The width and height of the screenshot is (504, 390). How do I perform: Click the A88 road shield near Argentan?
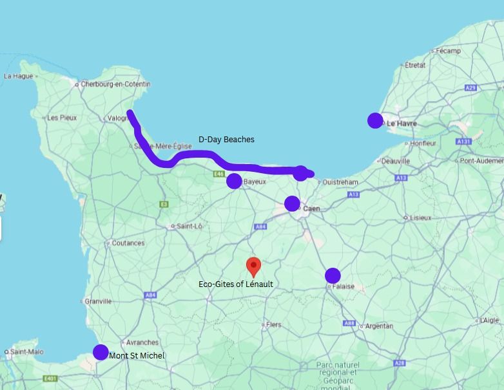pyautogui.click(x=349, y=323)
